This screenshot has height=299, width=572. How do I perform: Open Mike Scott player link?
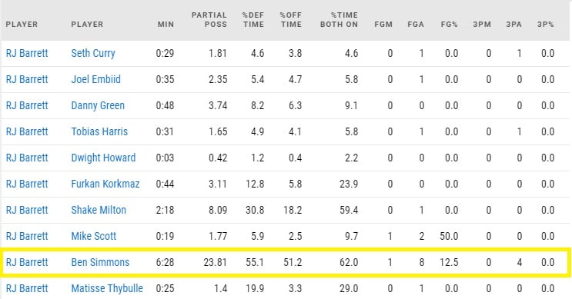point(94,236)
